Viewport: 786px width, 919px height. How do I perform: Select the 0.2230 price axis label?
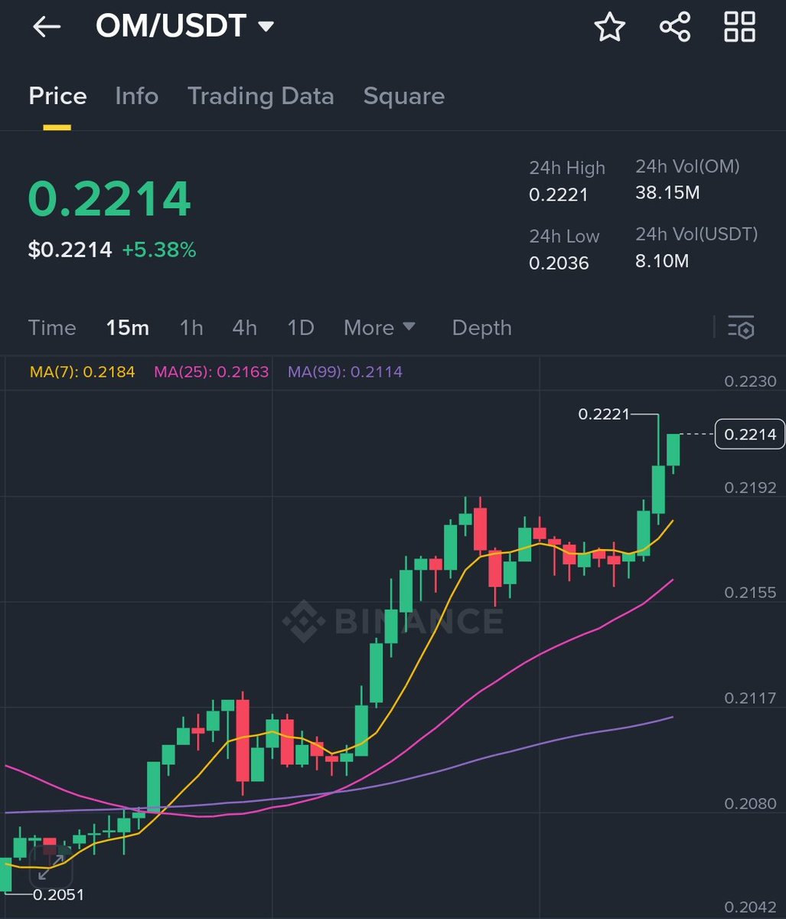tap(750, 381)
